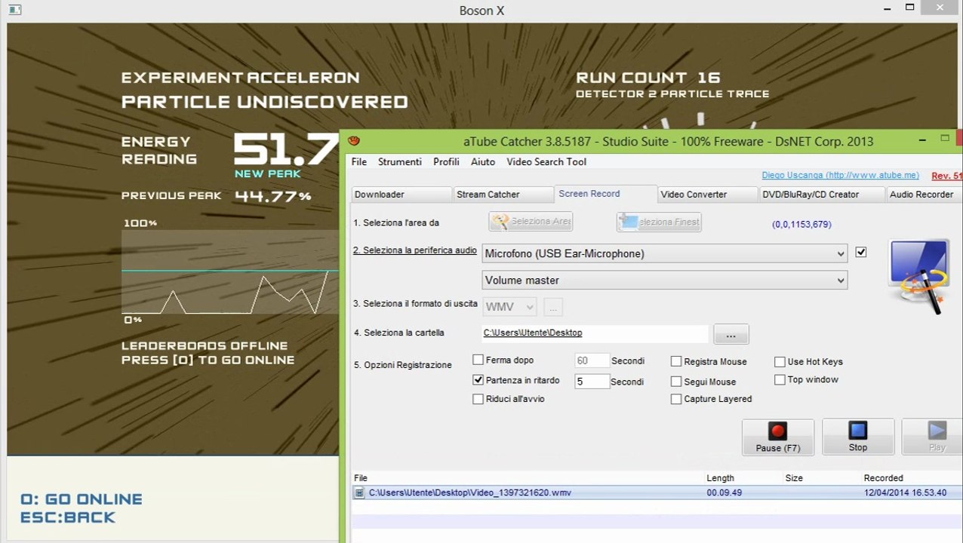Minimize the aTube Catcher window
This screenshot has width=963, height=543.
(x=922, y=140)
